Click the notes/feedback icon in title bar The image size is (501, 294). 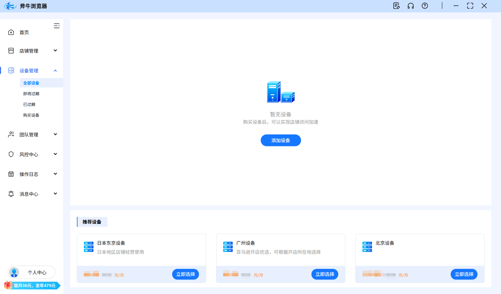396,6
